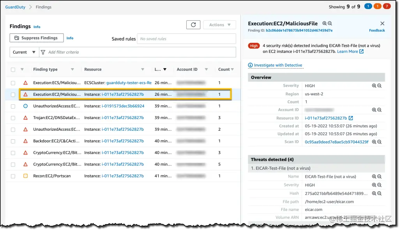
Task: Go to GuardDuty breadcrumb
Action: 15,7
